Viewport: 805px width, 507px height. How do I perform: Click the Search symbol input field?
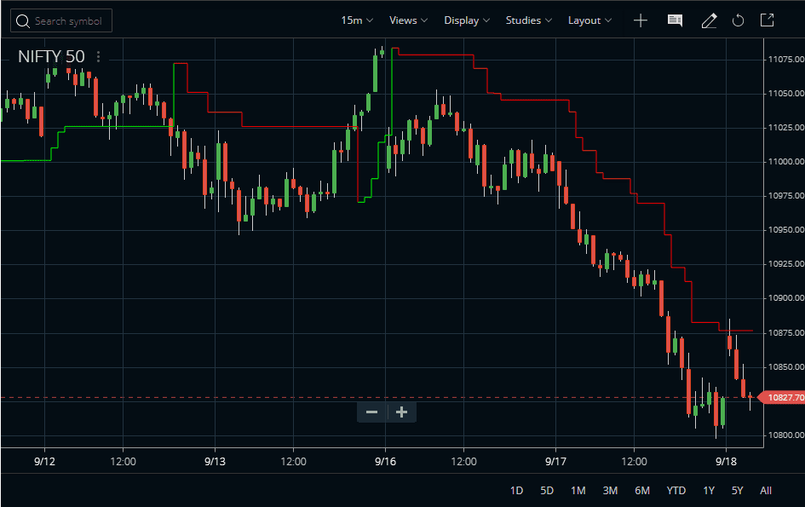click(61, 21)
